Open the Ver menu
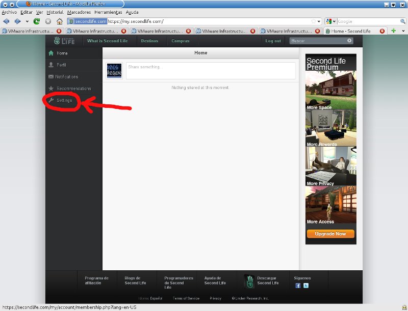The image size is (408, 311). (x=40, y=12)
